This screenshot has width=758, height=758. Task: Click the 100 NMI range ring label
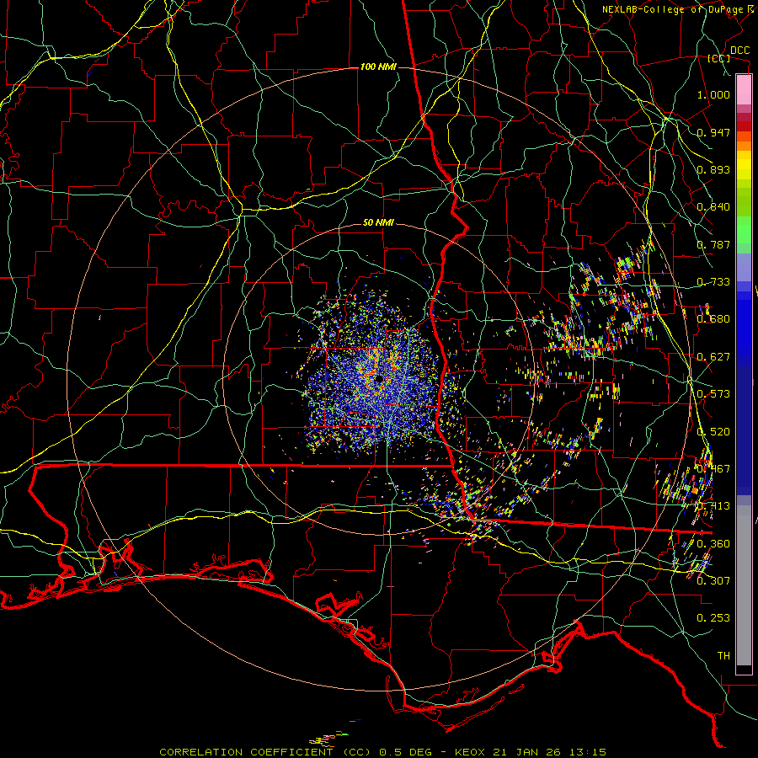point(378,67)
